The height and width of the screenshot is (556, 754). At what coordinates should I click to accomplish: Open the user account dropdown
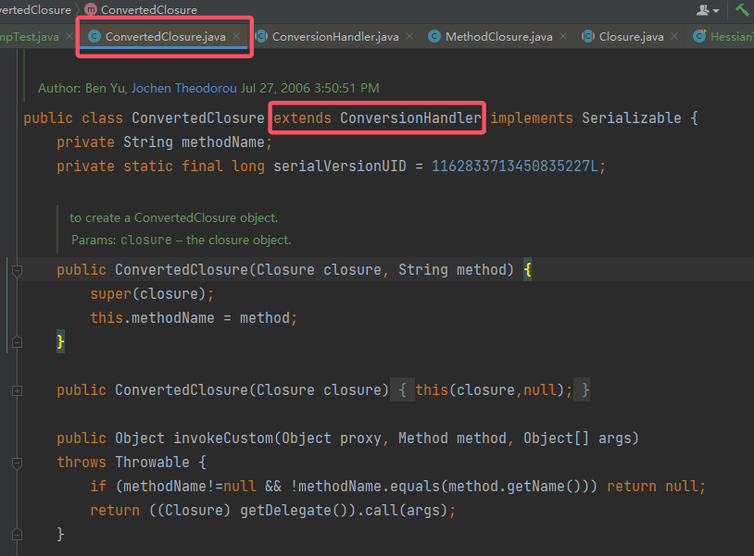click(708, 10)
